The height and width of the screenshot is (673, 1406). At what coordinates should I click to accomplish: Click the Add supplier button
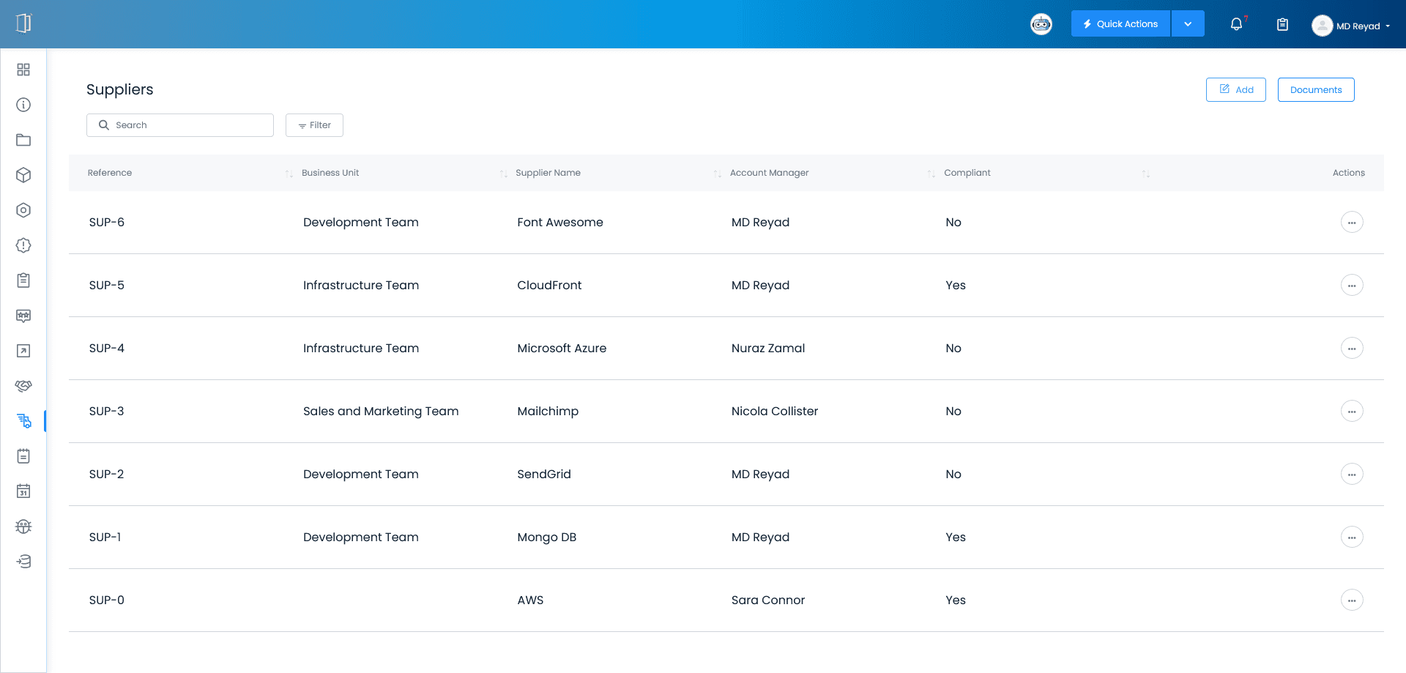(x=1235, y=89)
